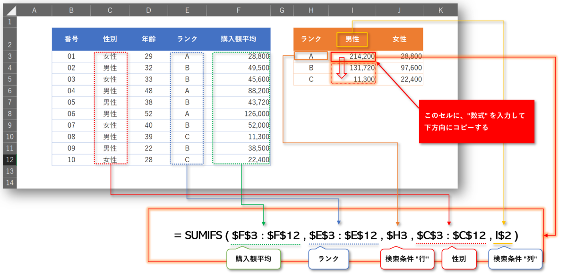Click the 番号 table header cell
Image resolution: width=567 pixels, height=279 pixels.
(71, 39)
